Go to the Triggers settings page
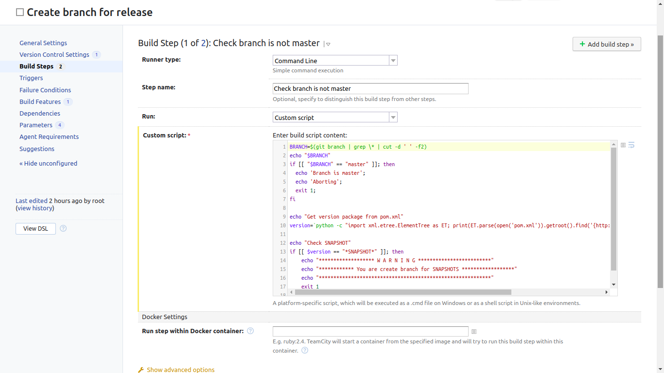Viewport: 664px width, 373px height. tap(31, 78)
